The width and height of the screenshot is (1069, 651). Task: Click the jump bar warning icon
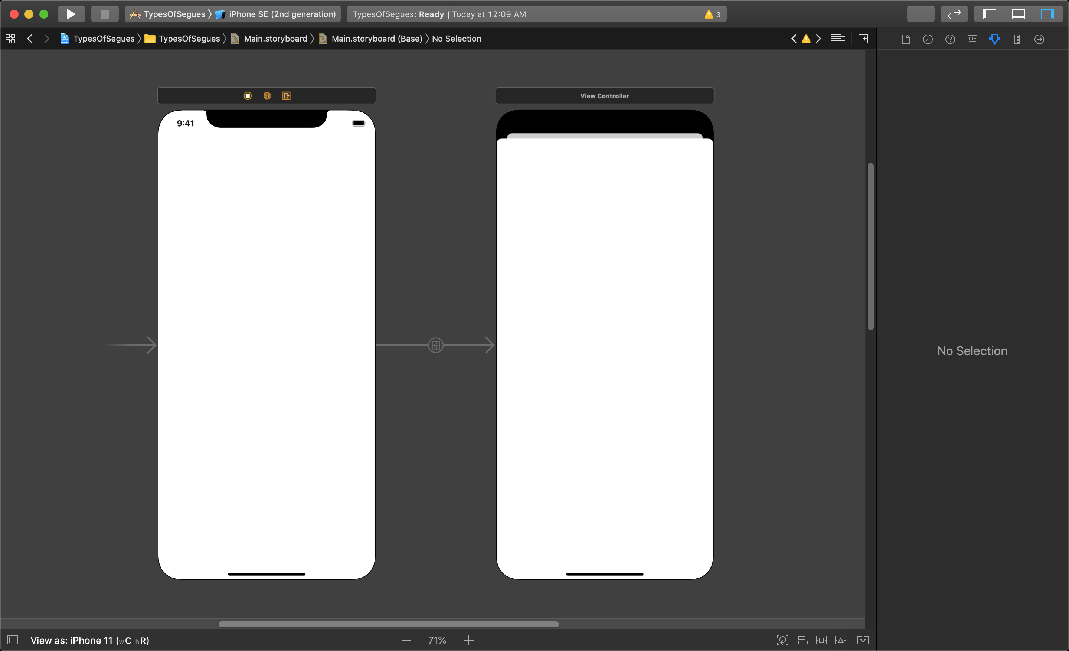[806, 39]
